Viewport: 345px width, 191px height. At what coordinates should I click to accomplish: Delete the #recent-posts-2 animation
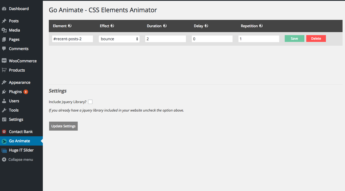click(x=316, y=39)
